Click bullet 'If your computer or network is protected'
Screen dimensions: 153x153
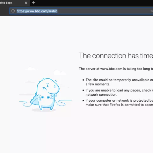[x=117, y=100]
